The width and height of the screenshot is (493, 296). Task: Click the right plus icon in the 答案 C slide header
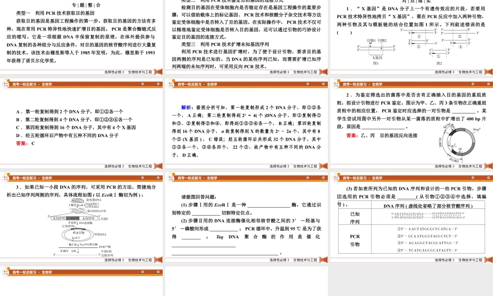(158, 84)
